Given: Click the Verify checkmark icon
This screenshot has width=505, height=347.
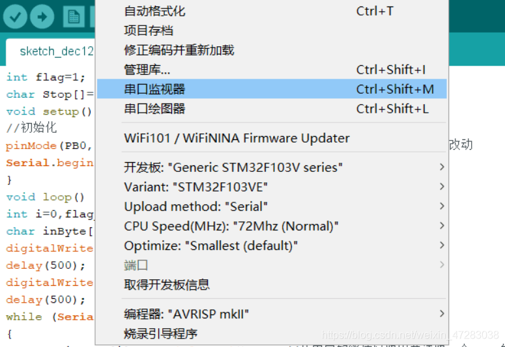Looking at the screenshot, I should point(15,17).
